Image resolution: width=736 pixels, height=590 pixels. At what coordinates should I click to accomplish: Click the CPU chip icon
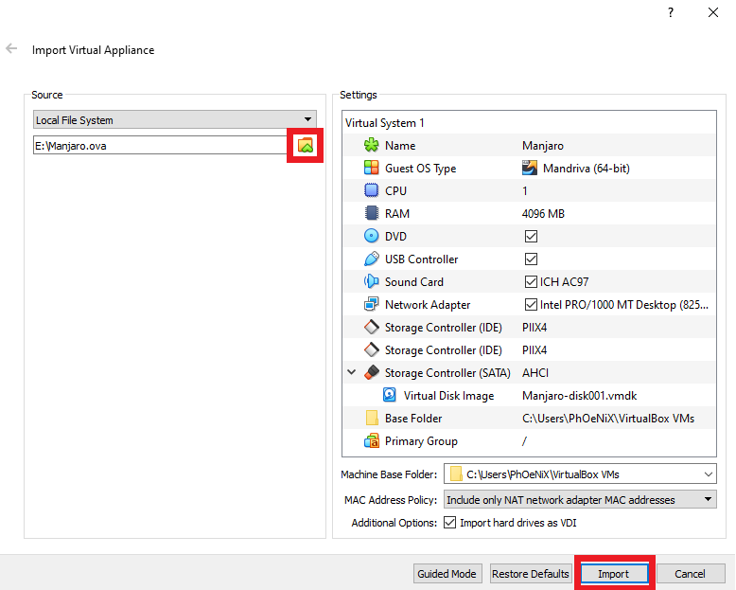pos(371,190)
